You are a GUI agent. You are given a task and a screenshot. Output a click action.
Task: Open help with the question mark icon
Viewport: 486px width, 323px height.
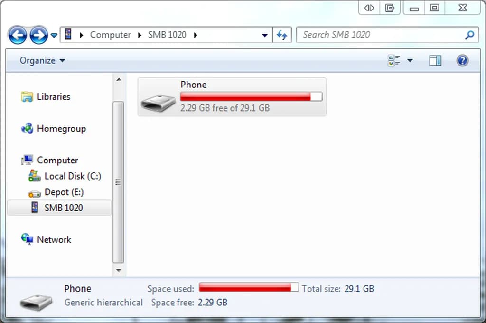(462, 60)
